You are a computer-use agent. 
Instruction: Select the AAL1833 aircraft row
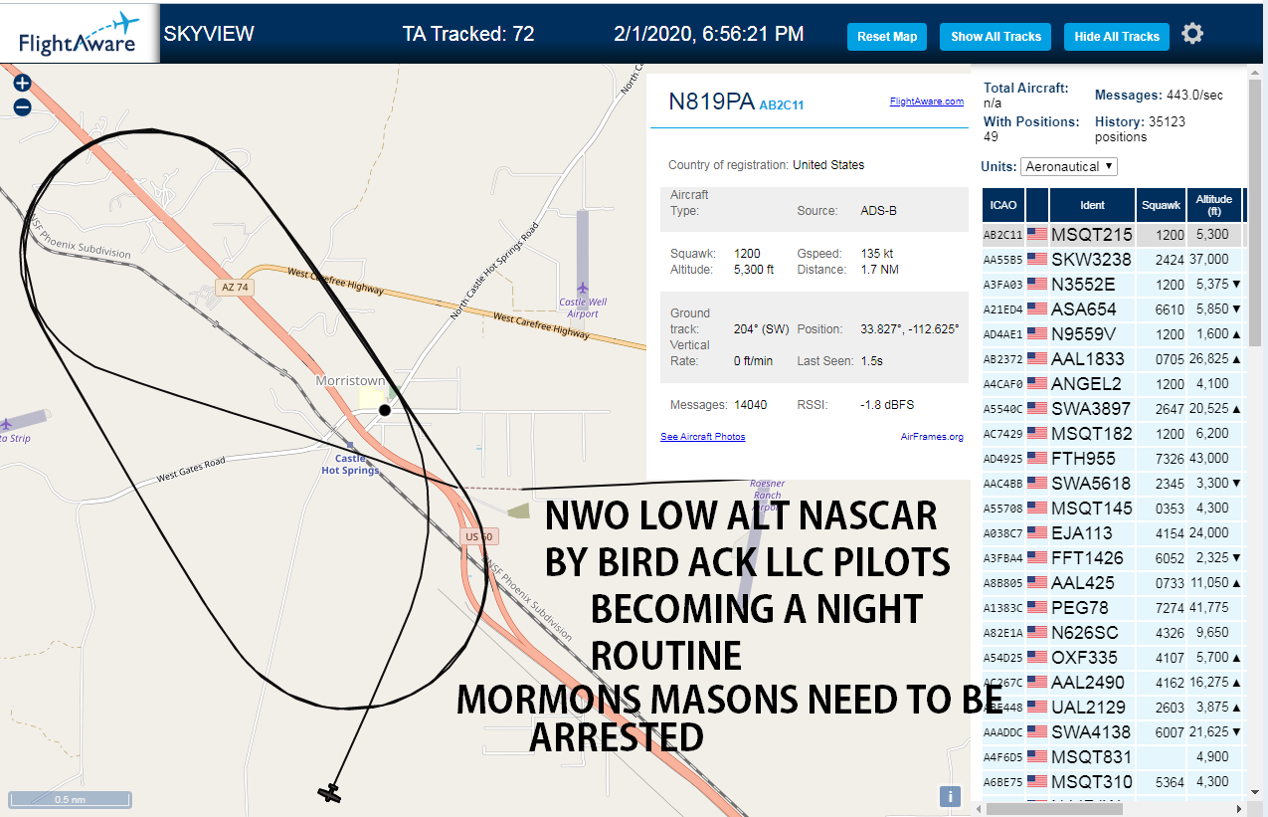(x=1113, y=359)
